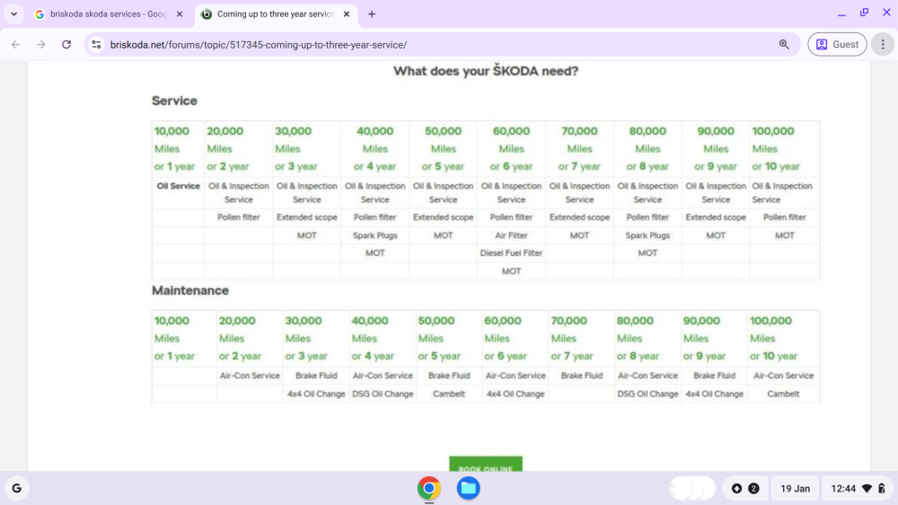Reload the Briskoda forum page
This screenshot has width=898, height=505.
pos(66,45)
